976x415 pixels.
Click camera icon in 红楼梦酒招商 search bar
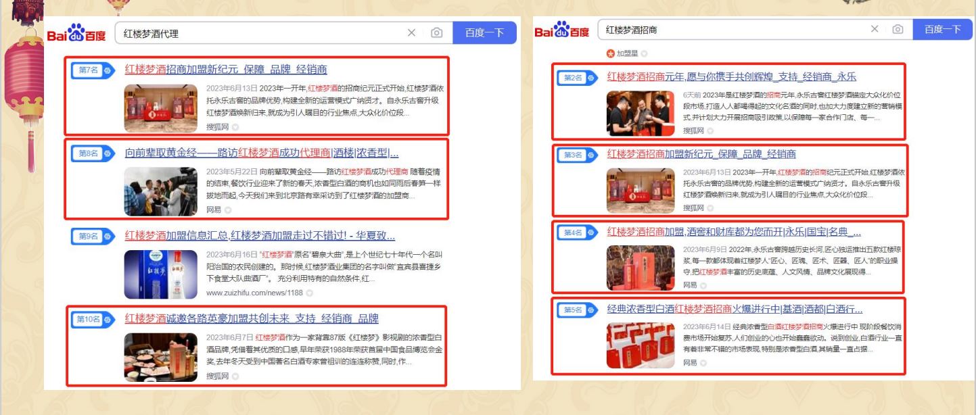[x=898, y=30]
